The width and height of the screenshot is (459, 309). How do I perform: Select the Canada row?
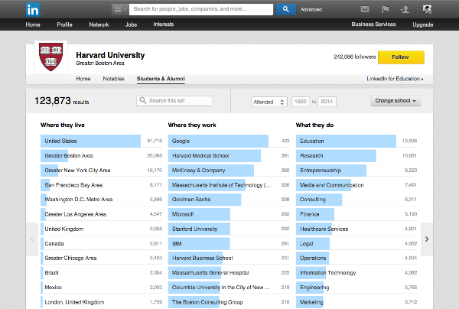pos(101,243)
